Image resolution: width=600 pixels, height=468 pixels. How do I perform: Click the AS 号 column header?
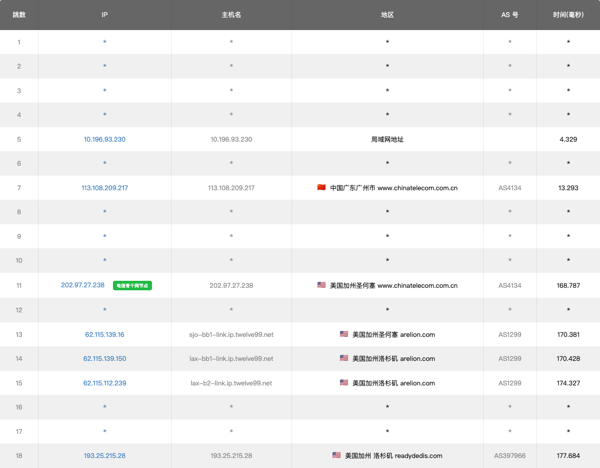[x=509, y=15]
